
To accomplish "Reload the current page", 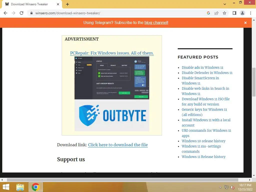I will 21,13.
